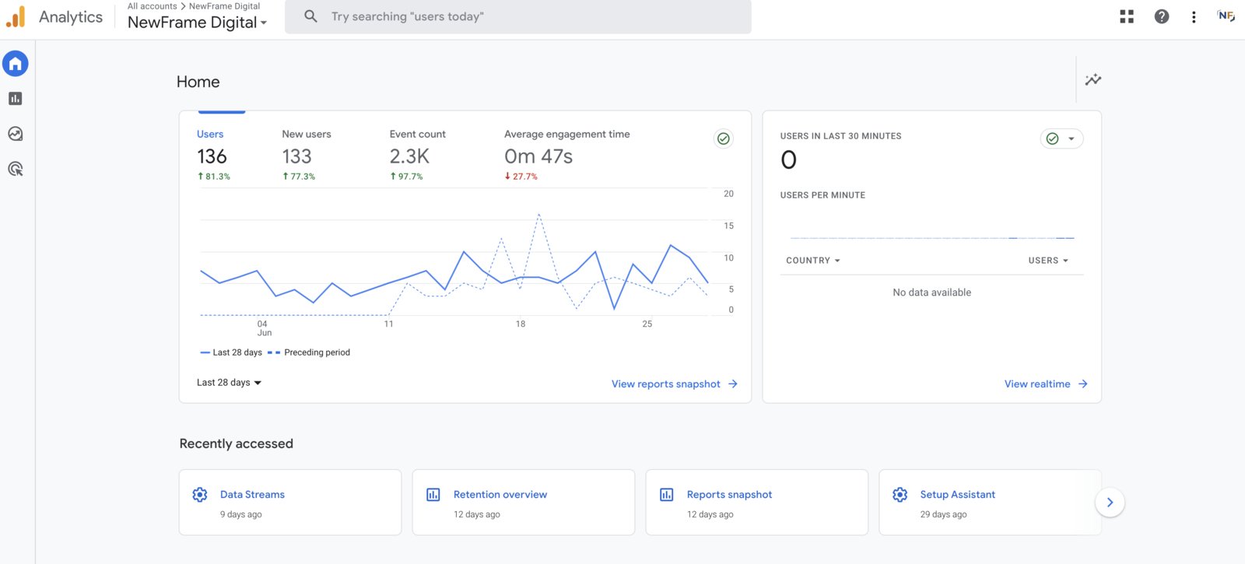Viewport: 1245px width, 564px height.
Task: Click the 81.3% increase indicator
Action: (x=214, y=177)
